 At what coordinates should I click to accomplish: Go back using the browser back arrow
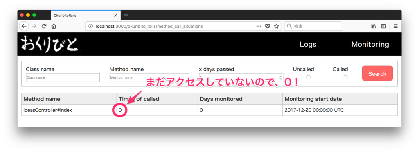point(24,26)
